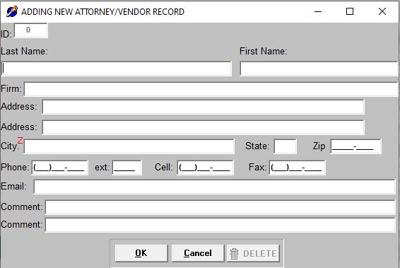Focus the Cell number field

206,168
